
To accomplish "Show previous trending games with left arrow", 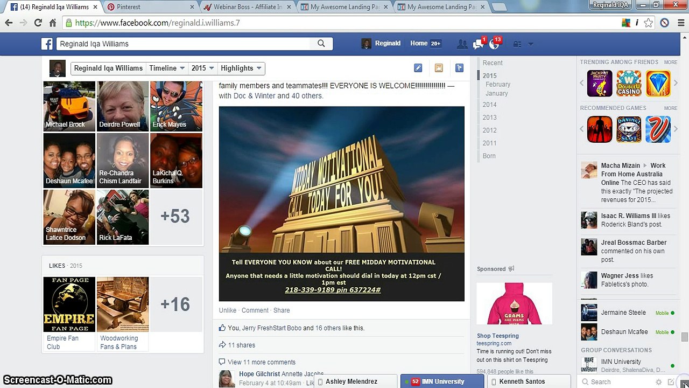I will 582,83.
